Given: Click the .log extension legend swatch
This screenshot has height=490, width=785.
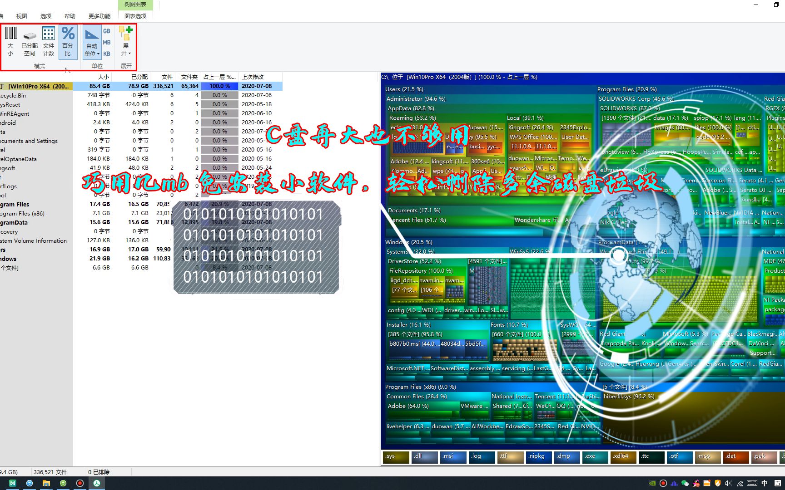Looking at the screenshot, I should (x=482, y=457).
